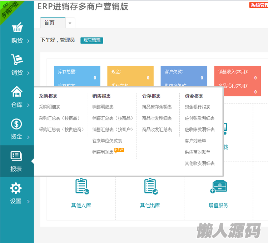This screenshot has width=268, height=243.
Task: Open the 销货 hand truck icon
Action: click(17, 60)
